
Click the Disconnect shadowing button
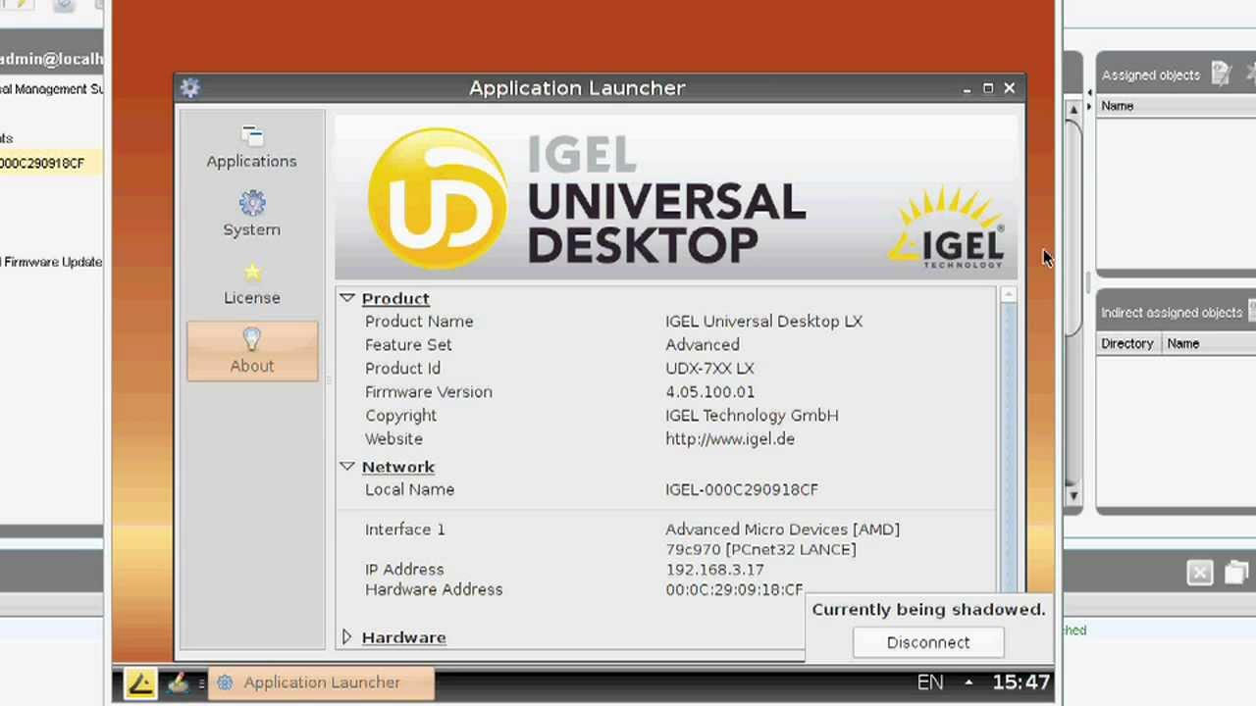coord(927,642)
